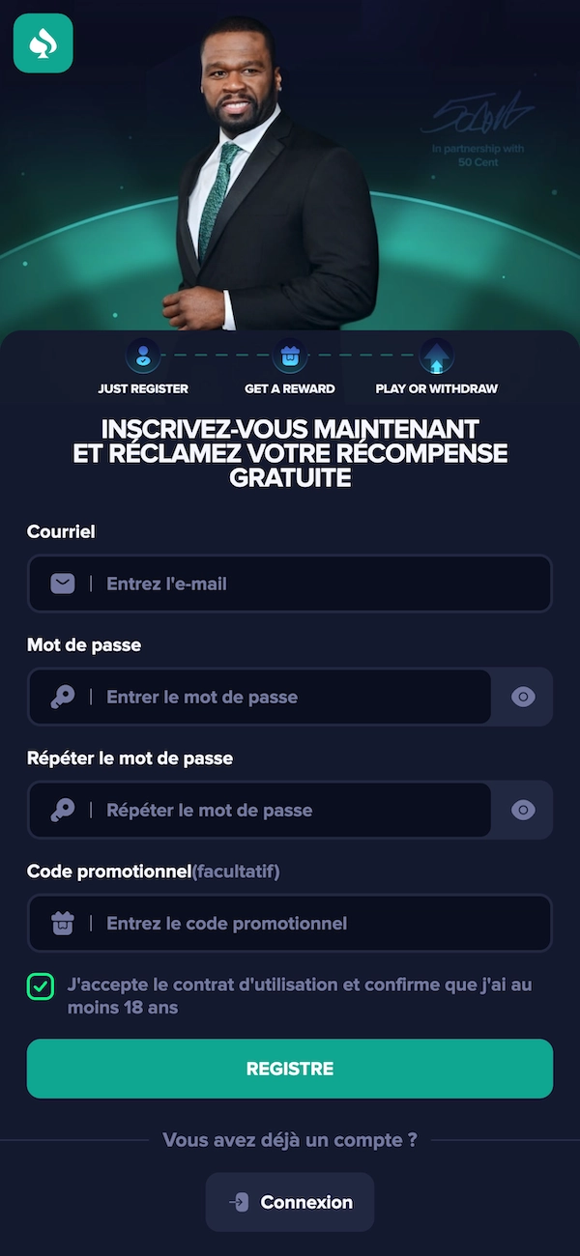Screen dimensions: 580x1256
Task: Reveal the repeated password via its eye toggle
Action: pyautogui.click(x=523, y=810)
